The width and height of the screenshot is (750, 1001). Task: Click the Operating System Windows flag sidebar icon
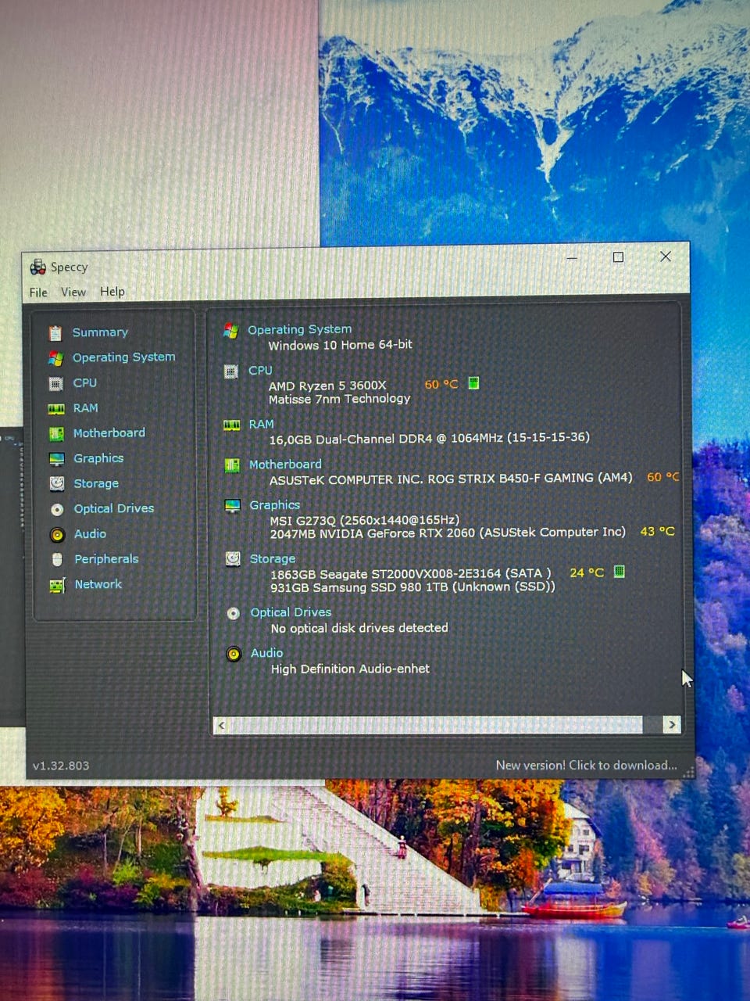point(55,358)
